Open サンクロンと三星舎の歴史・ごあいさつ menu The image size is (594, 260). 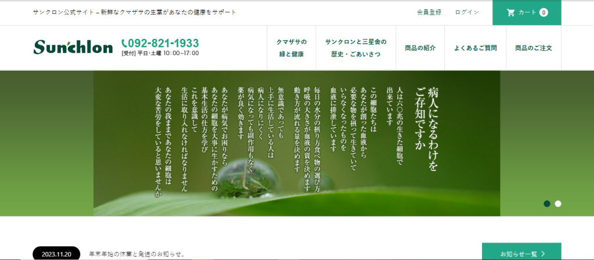tap(356, 48)
